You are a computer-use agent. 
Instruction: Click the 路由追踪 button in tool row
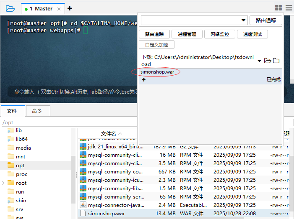coord(154,34)
